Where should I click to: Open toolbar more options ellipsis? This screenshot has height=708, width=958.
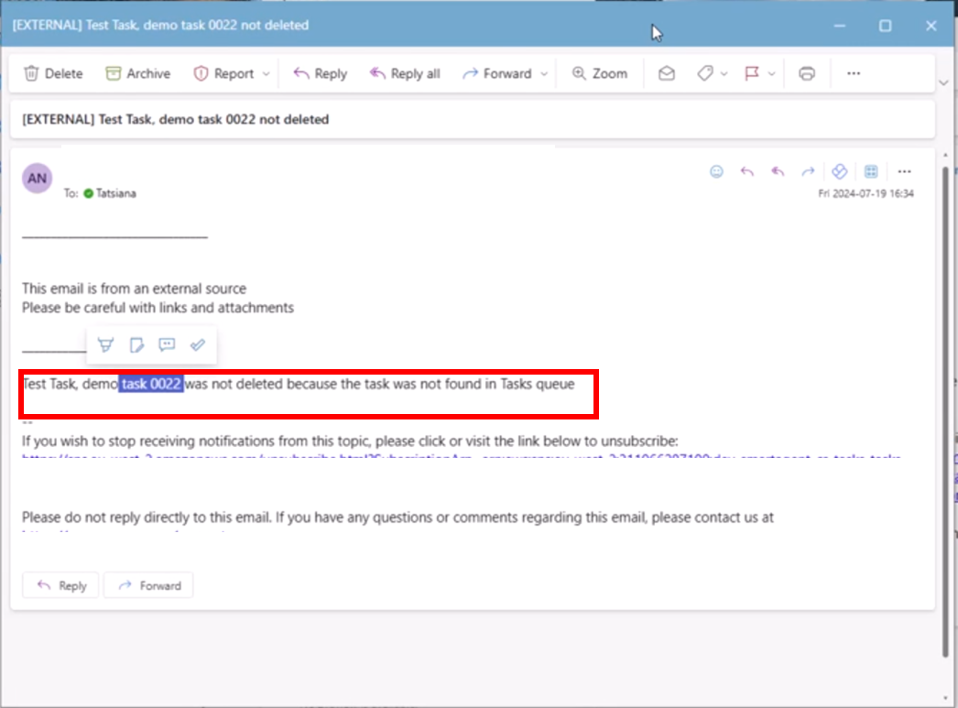point(854,73)
